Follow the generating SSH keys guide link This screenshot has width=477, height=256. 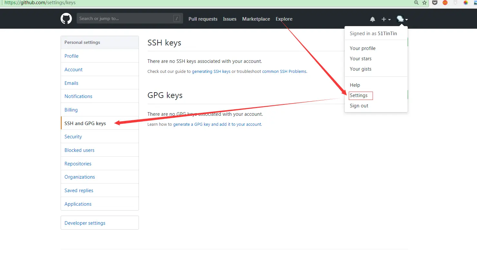(211, 72)
